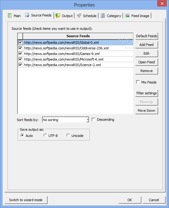Uncheck the Oddiverse-236.xml feed checkbox
This screenshot has width=169, height=208.
[20, 48]
